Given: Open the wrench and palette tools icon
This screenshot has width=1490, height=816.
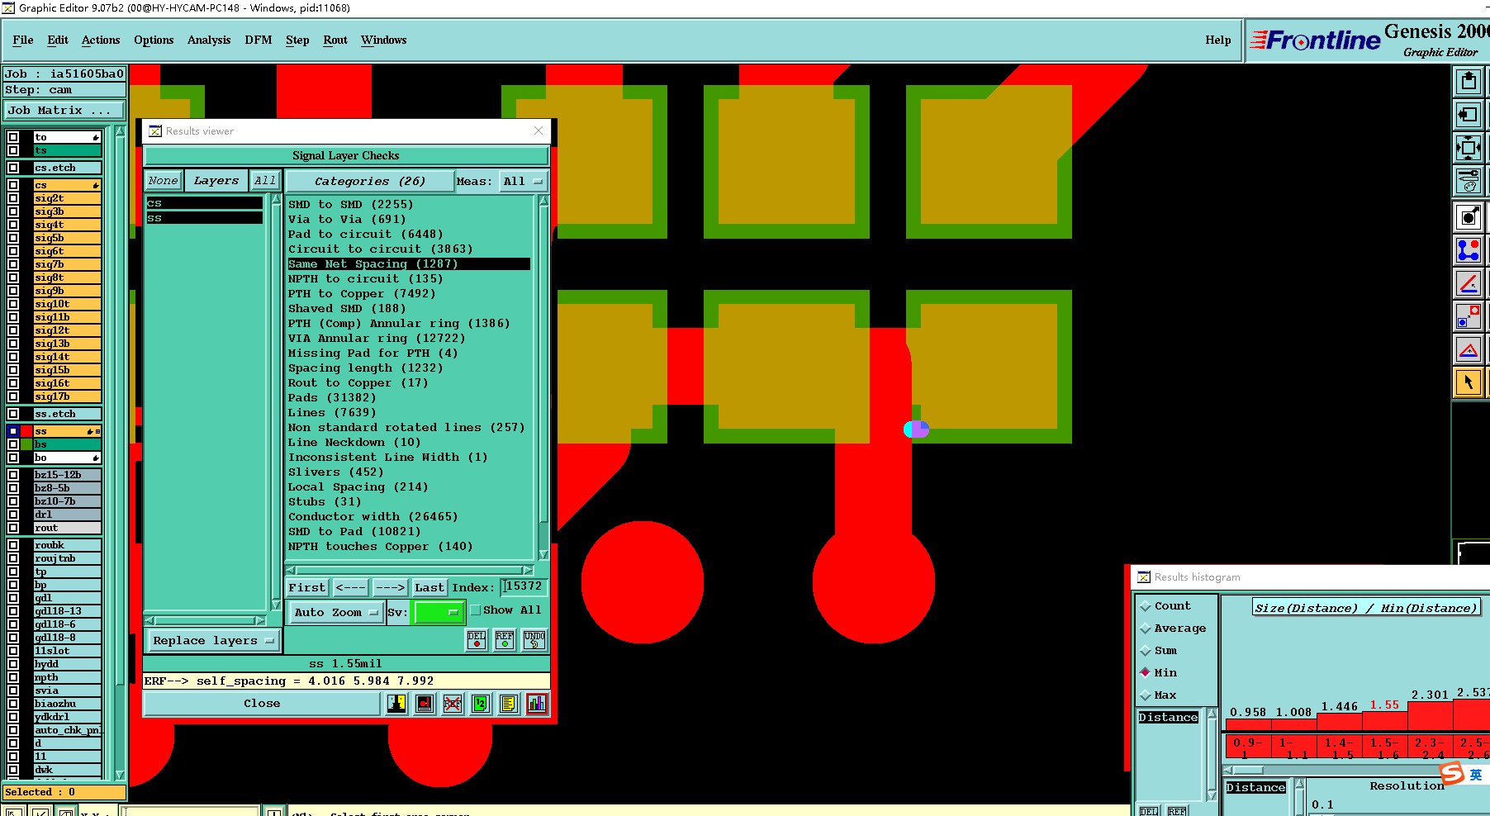Looking at the screenshot, I should tap(1469, 182).
